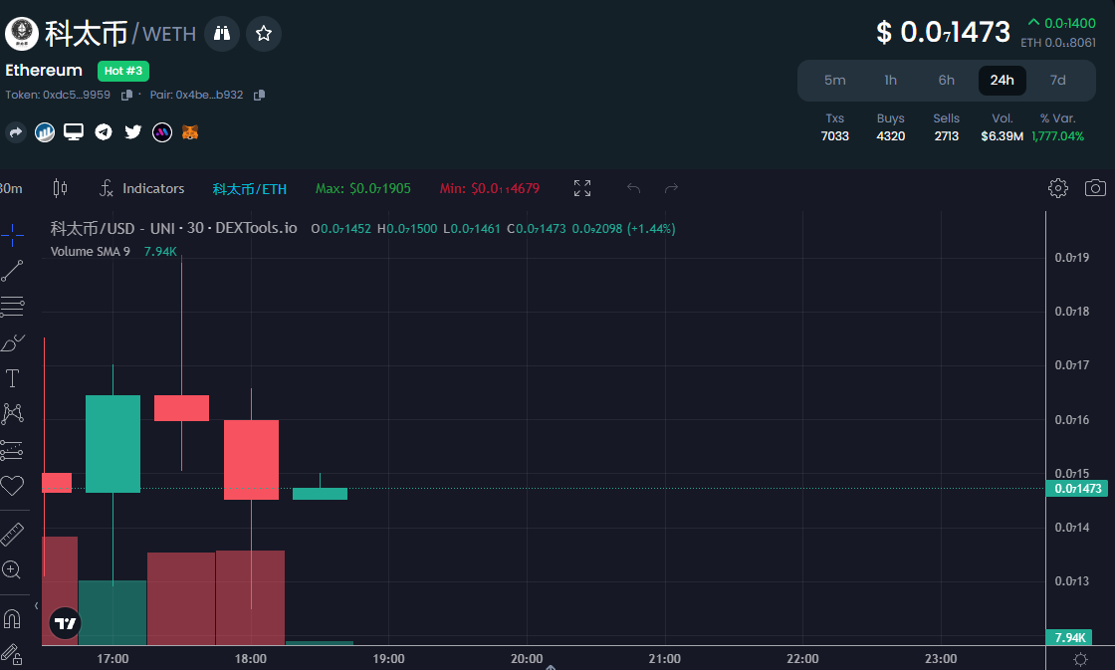Open chart settings gear
Screen dimensions: 1115x670
[1058, 188]
